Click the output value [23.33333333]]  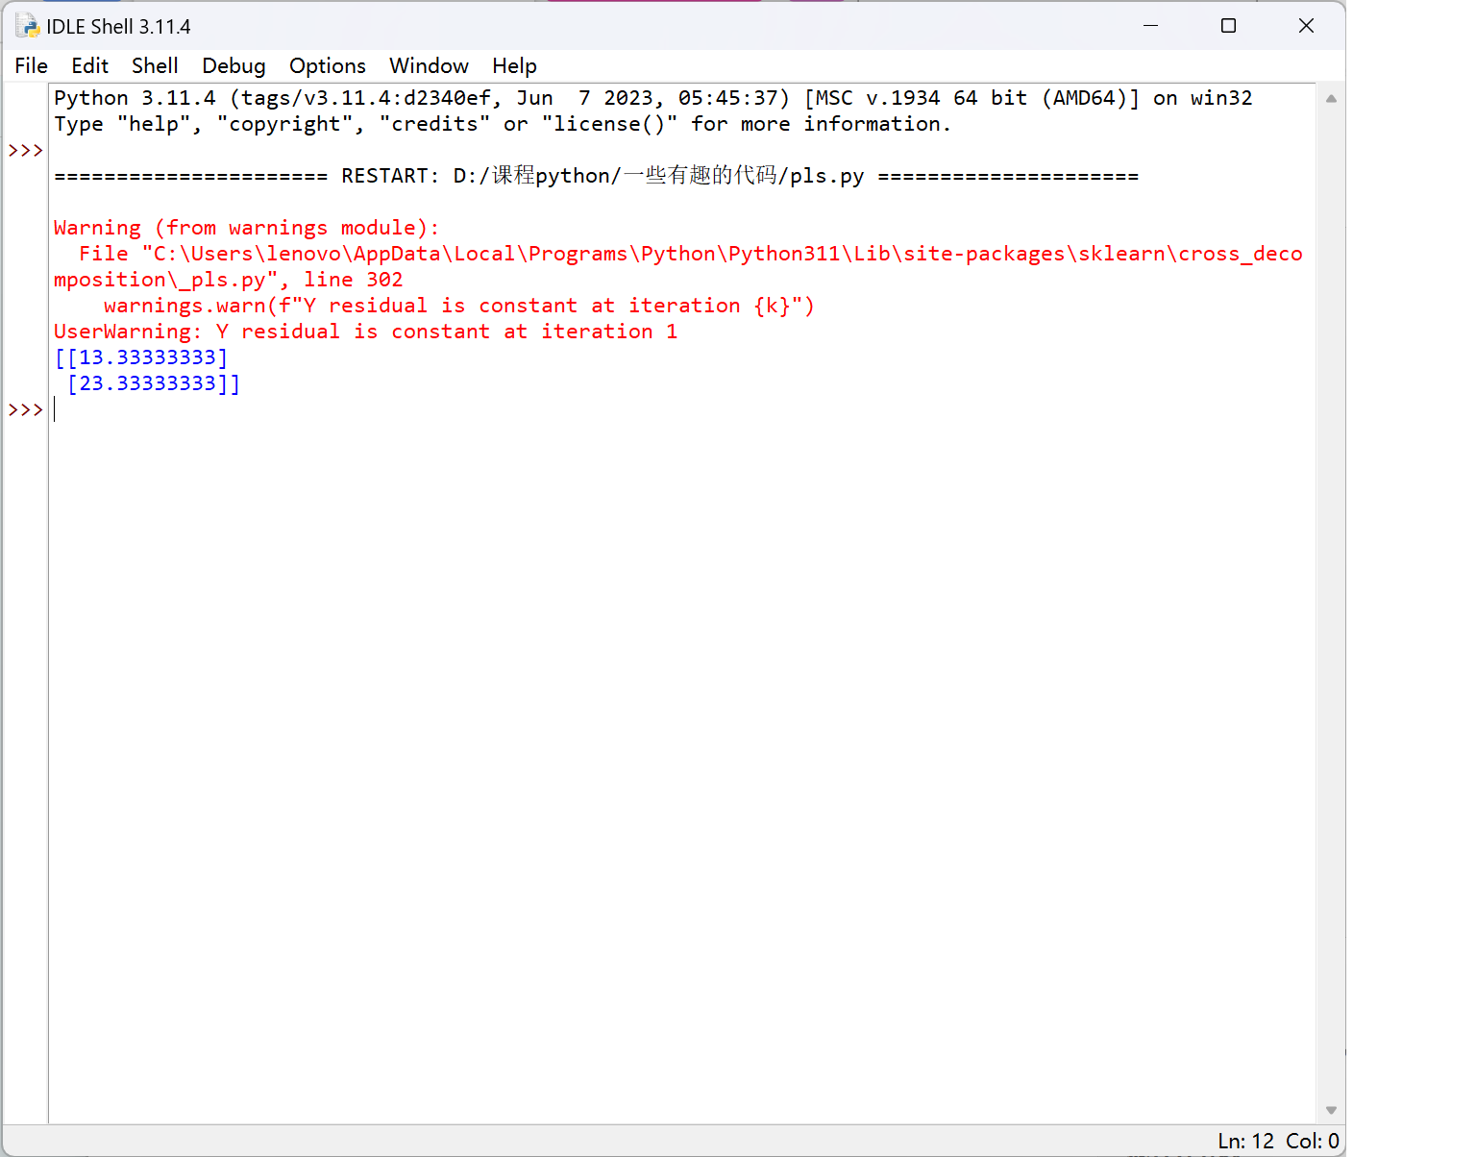click(x=154, y=383)
